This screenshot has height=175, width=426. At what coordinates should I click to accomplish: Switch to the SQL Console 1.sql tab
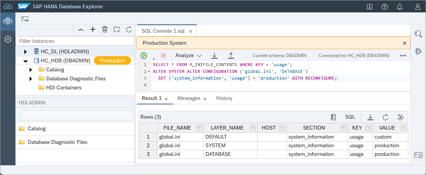point(163,31)
